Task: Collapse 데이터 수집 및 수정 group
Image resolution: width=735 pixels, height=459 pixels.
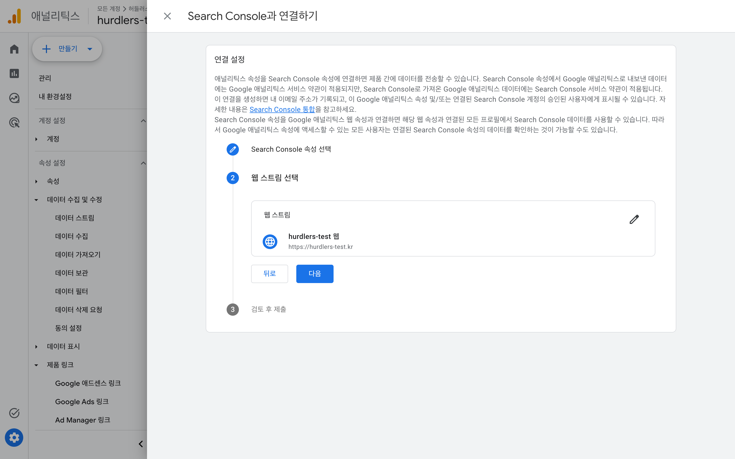Action: click(x=36, y=200)
